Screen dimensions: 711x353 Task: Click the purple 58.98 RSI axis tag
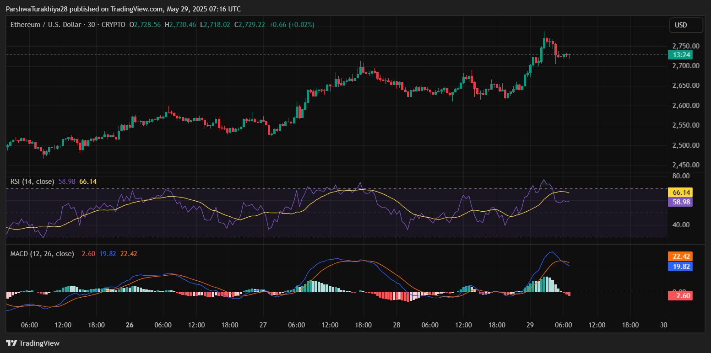point(680,202)
